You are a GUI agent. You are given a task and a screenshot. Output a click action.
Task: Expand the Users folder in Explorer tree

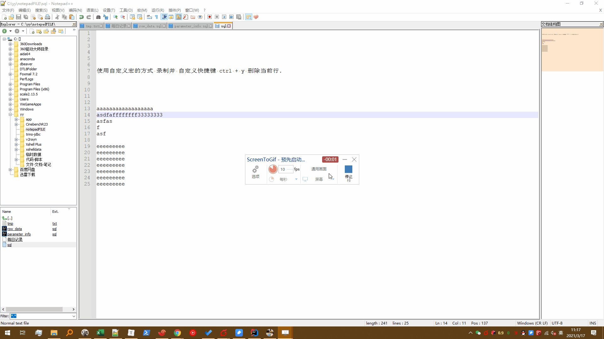(x=10, y=99)
